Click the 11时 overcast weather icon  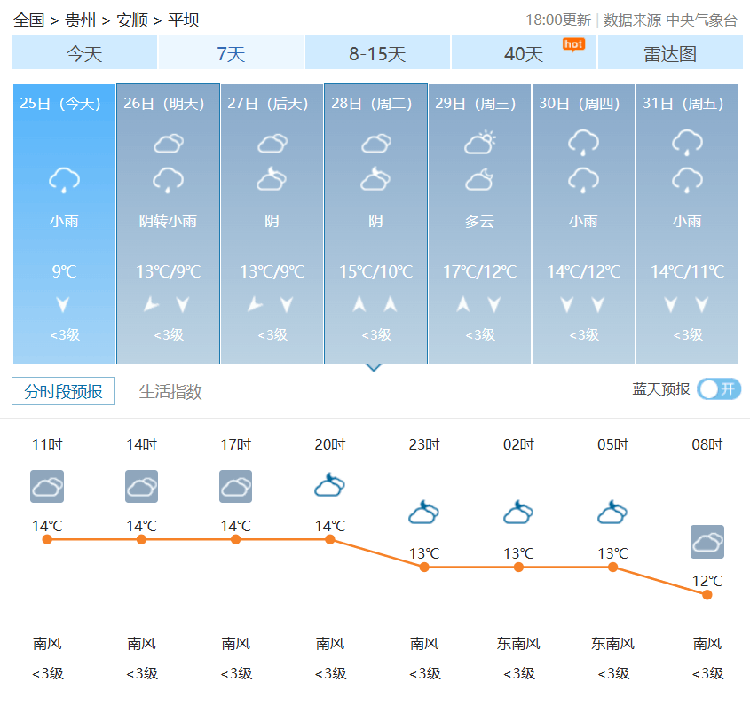[47, 486]
